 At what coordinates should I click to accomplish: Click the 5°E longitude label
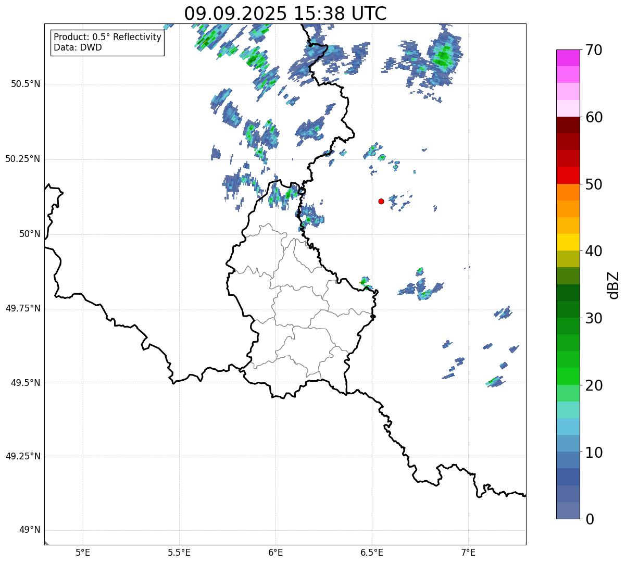click(x=83, y=552)
